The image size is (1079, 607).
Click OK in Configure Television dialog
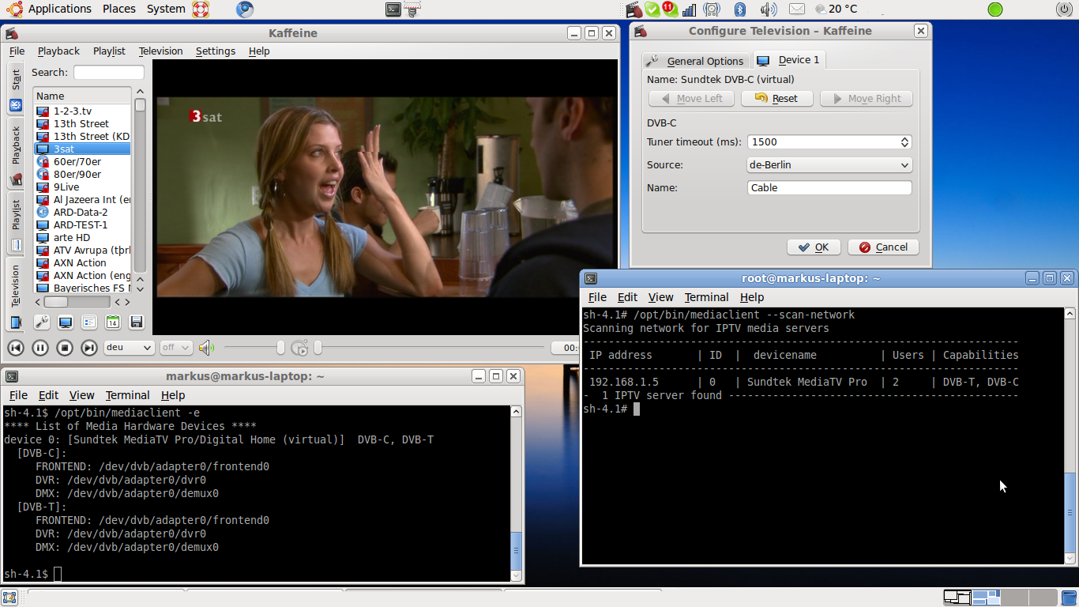click(814, 247)
